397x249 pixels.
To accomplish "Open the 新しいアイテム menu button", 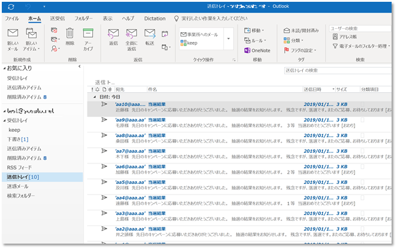I will pos(31,39).
